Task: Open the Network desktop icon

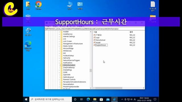Action: click(x=28, y=32)
